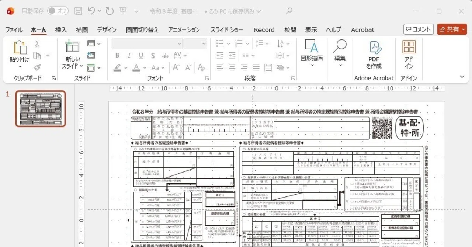Open the character spacing AV dropdown

point(180,56)
